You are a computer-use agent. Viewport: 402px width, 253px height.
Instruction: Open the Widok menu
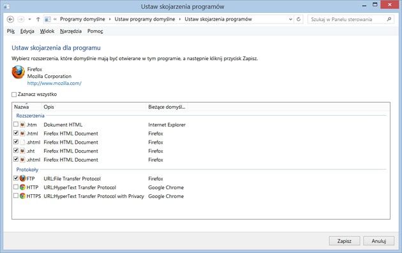coord(47,31)
